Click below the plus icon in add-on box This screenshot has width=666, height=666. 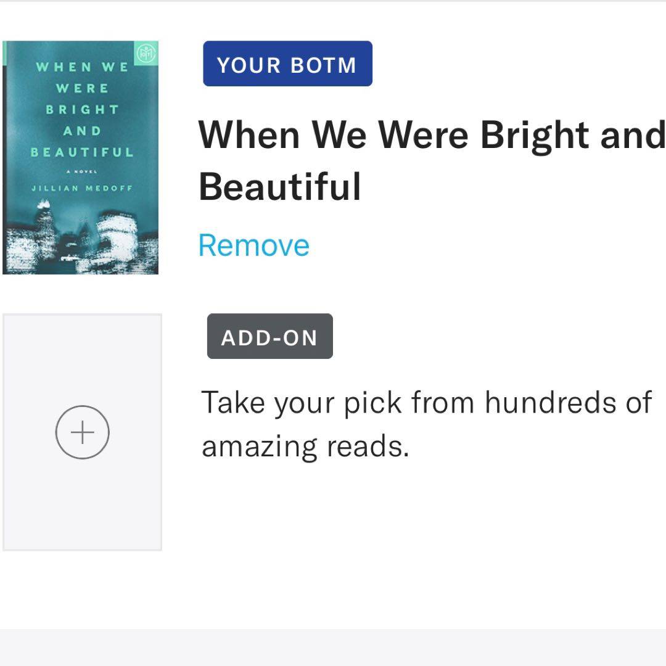82,499
